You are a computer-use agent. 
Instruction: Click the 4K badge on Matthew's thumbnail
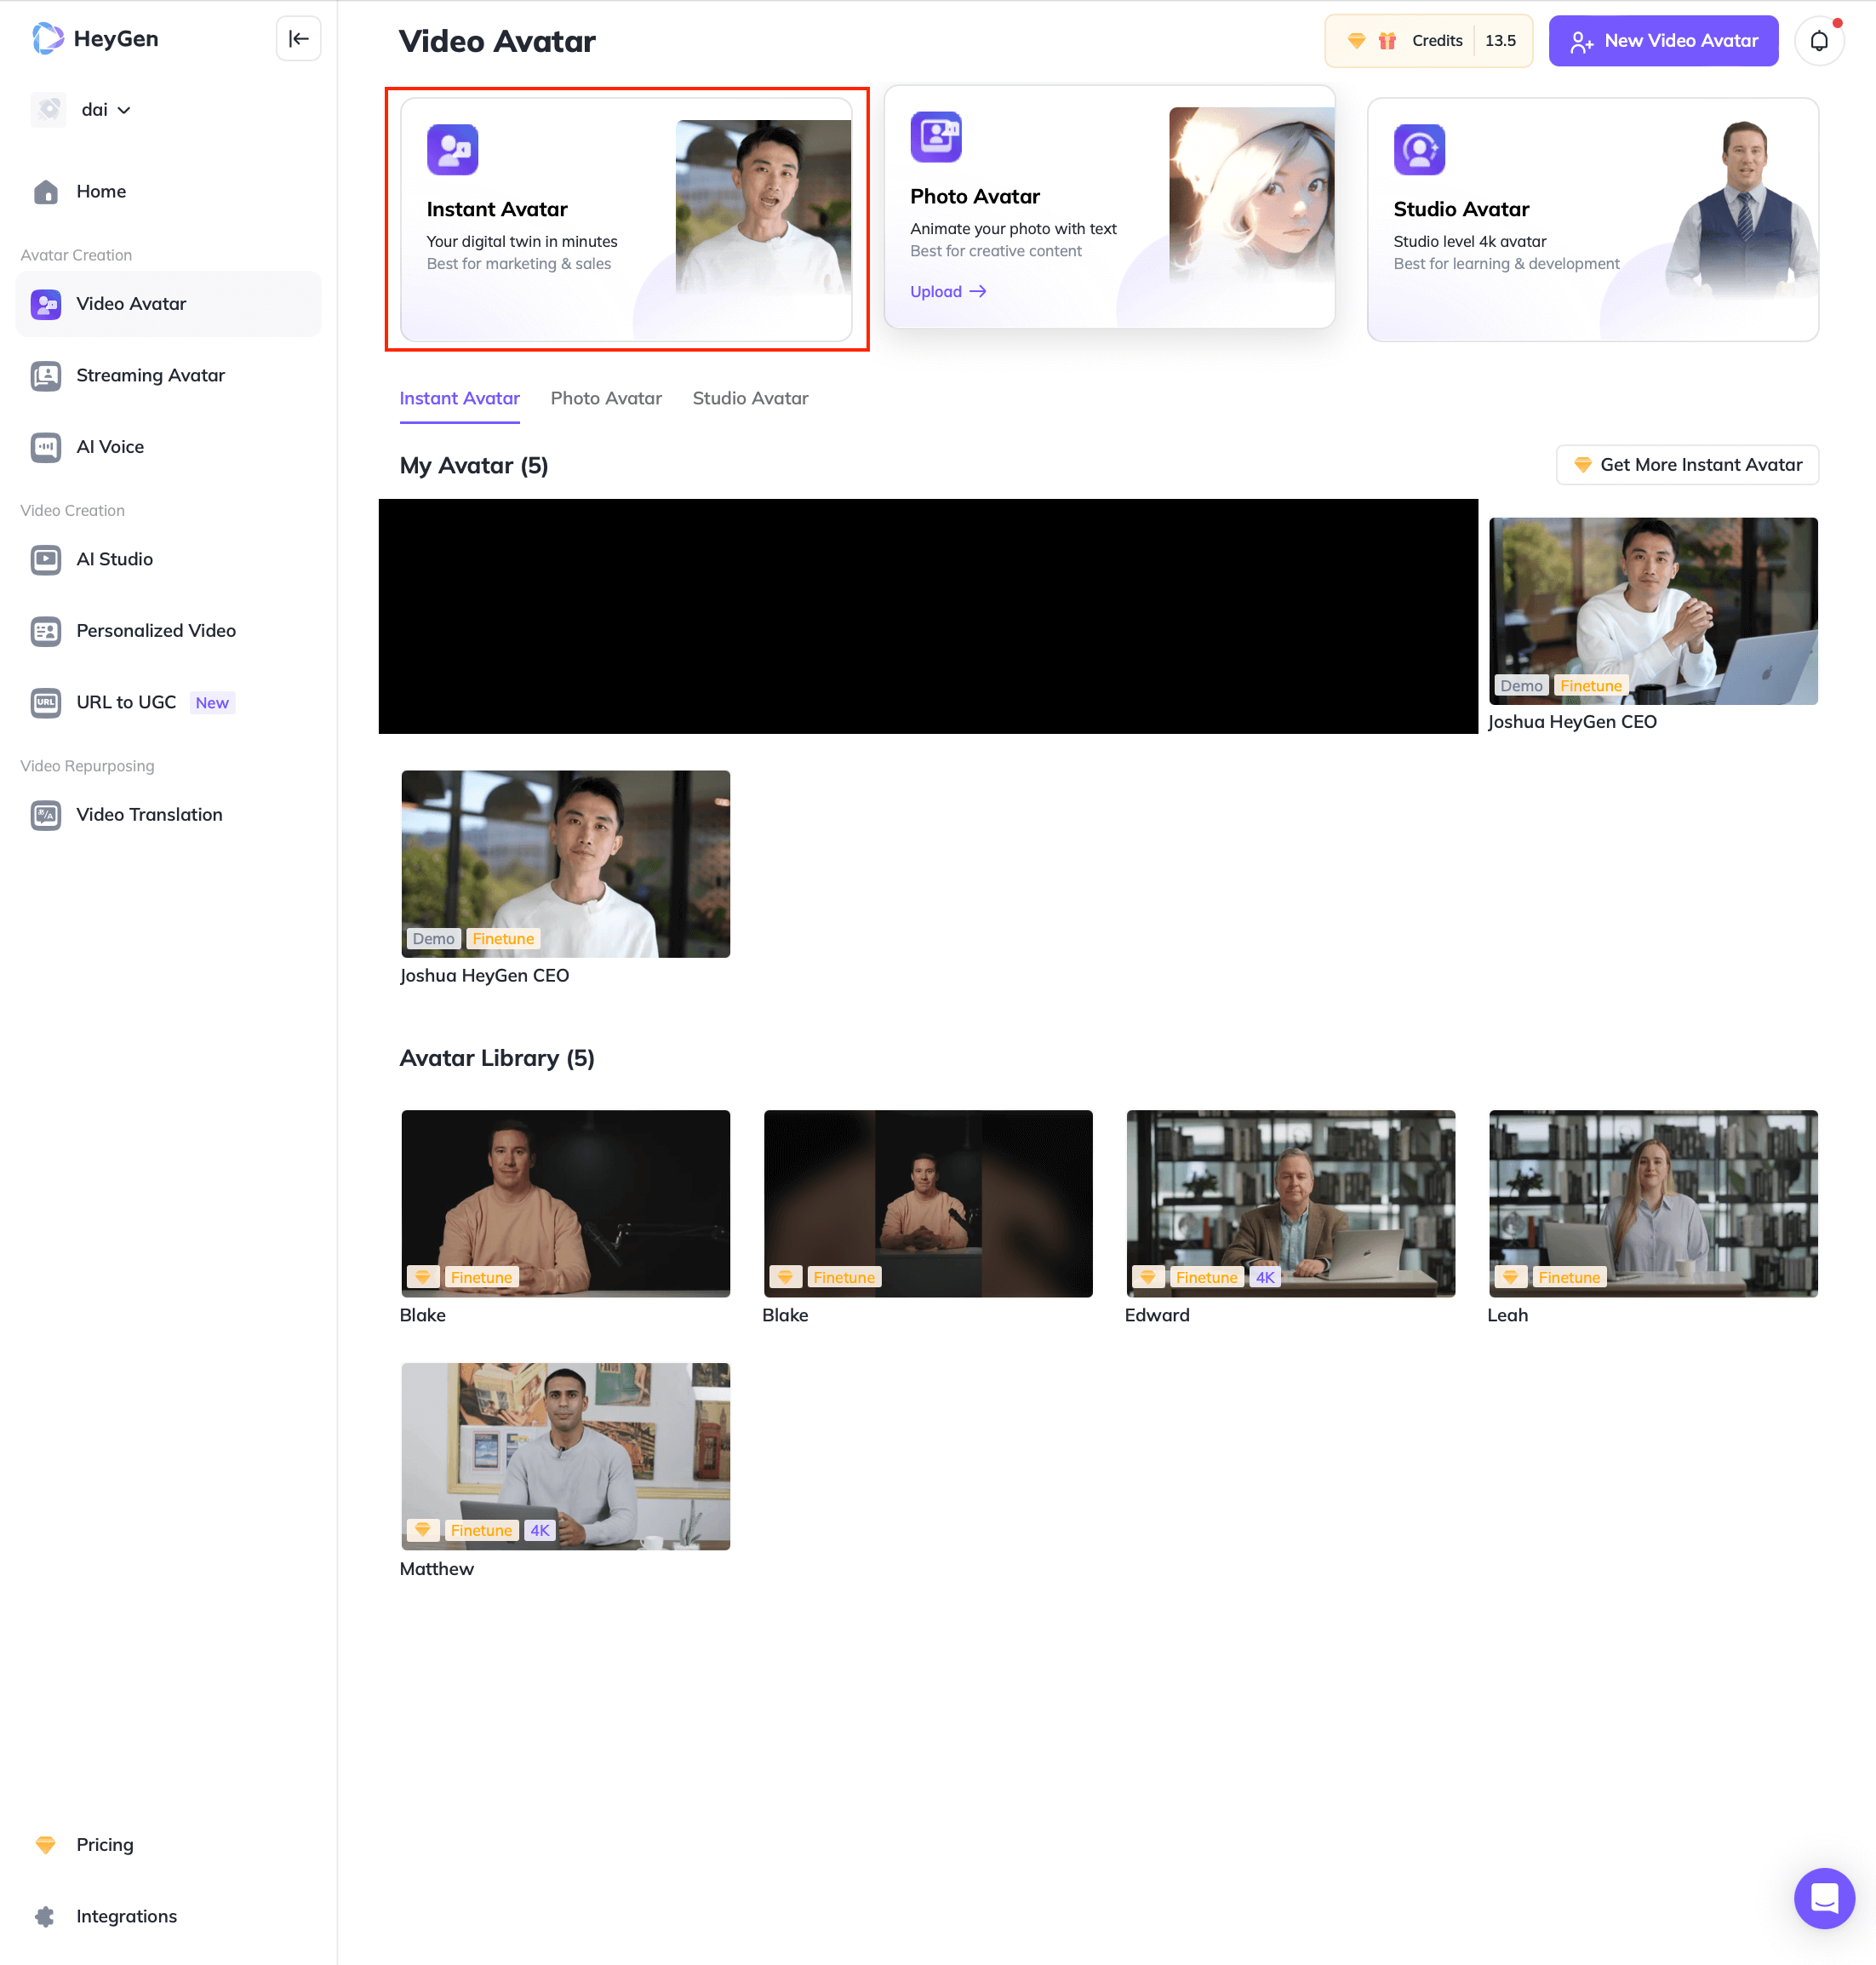pos(540,1531)
